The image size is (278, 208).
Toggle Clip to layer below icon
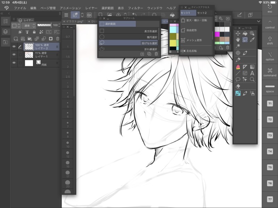click(x=20, y=32)
